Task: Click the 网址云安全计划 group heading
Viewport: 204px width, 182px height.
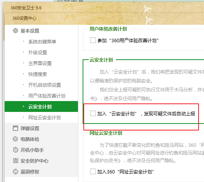Action: pos(106,133)
